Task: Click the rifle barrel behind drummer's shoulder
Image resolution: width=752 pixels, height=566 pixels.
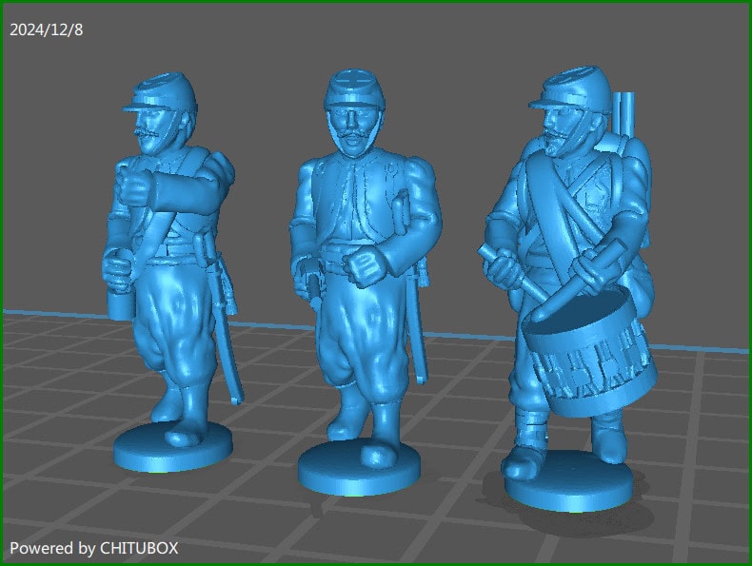Action: pos(625,112)
